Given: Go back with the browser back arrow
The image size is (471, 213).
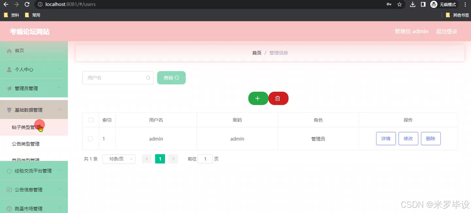Looking at the screenshot, I should click(x=6, y=5).
